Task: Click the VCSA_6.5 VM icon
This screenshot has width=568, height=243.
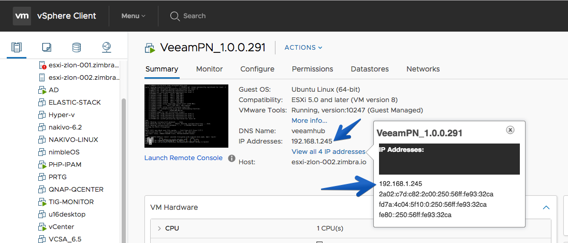Action: pos(41,239)
